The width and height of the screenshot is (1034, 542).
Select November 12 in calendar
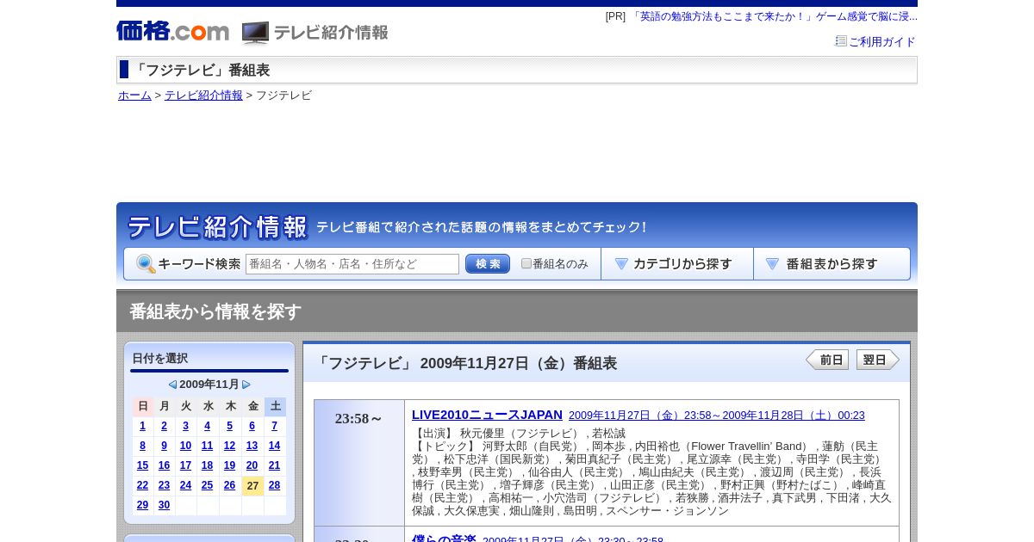(x=230, y=446)
